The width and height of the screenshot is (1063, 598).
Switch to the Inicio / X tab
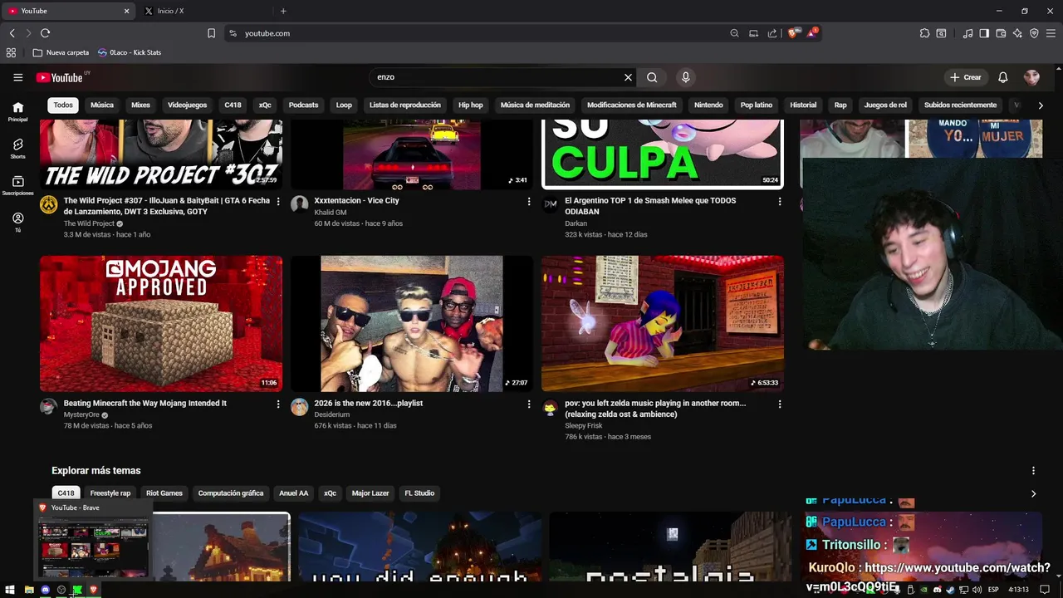click(x=204, y=11)
